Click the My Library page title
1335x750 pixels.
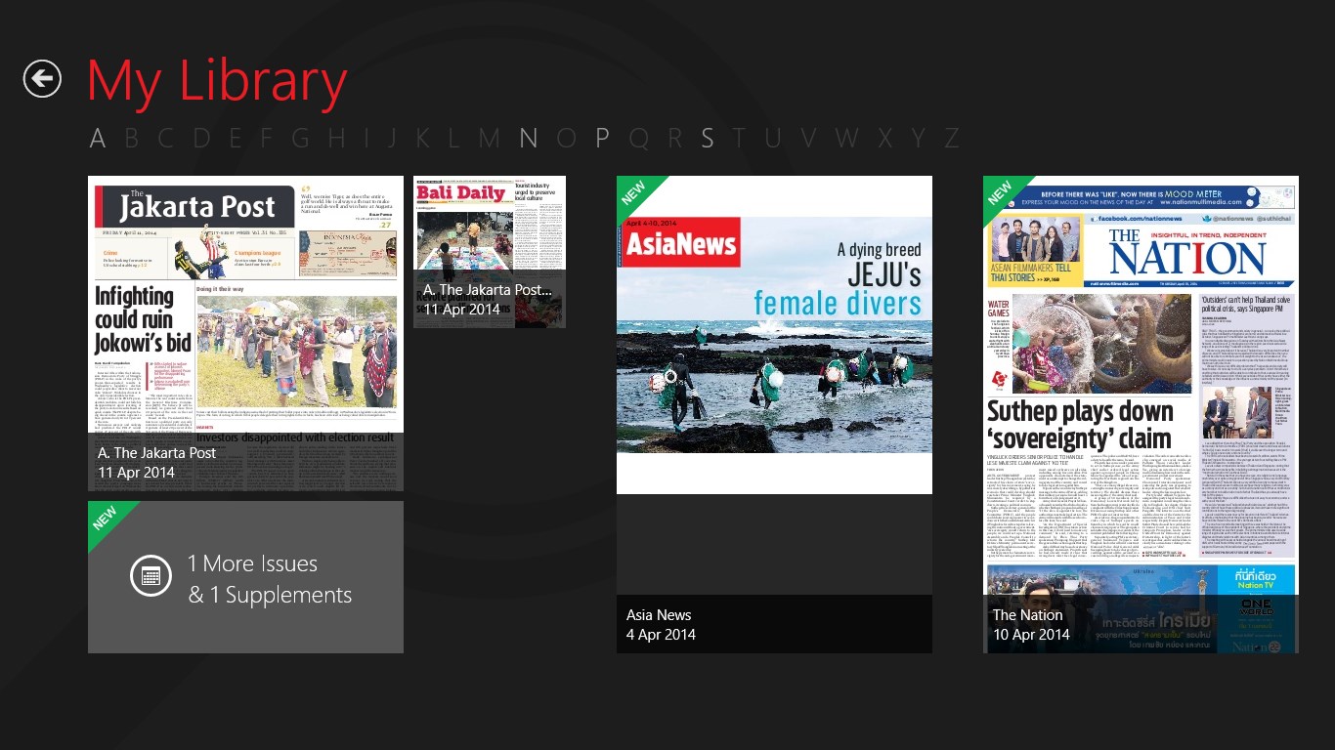pyautogui.click(x=217, y=82)
